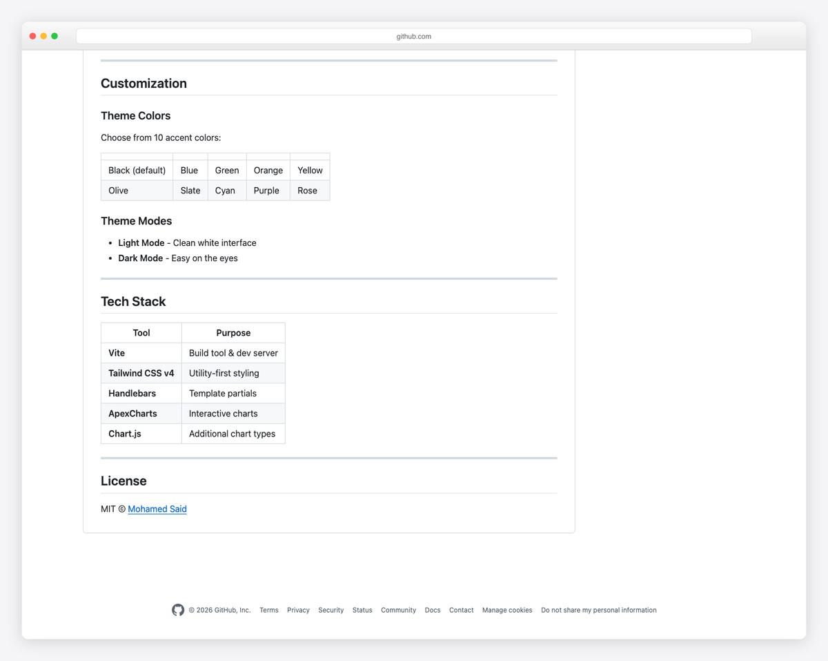Click the GitHub logo in the footer

coord(178,610)
